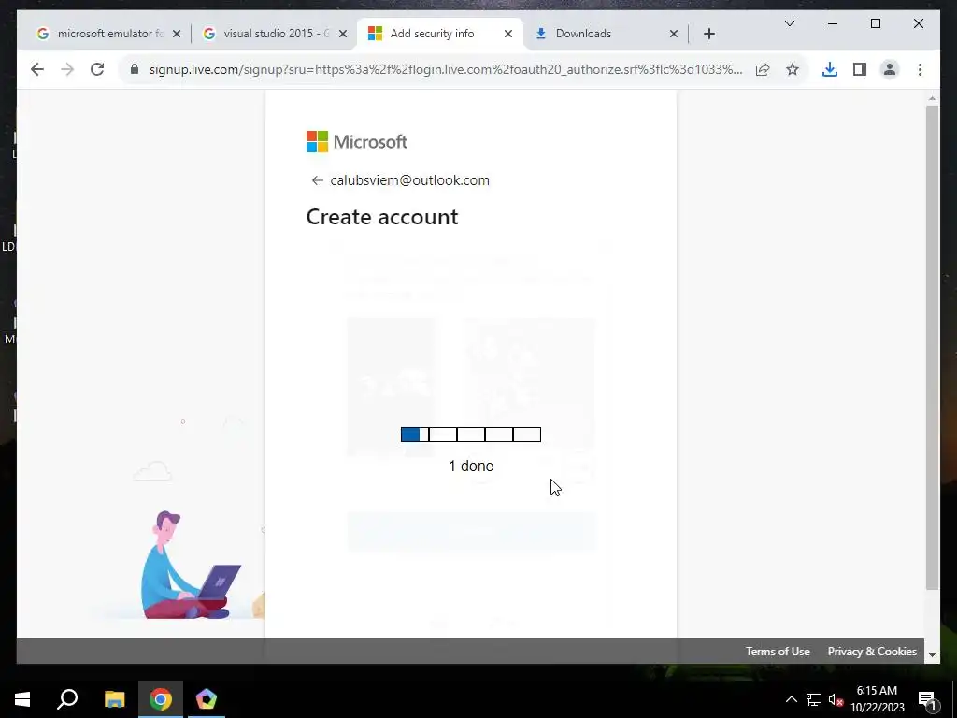Open Windows taskbar search
Screen dimensions: 957x718
coord(67,699)
